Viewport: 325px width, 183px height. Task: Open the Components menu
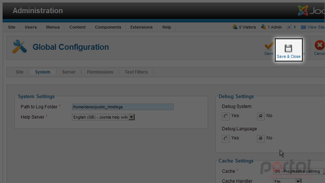pos(108,27)
